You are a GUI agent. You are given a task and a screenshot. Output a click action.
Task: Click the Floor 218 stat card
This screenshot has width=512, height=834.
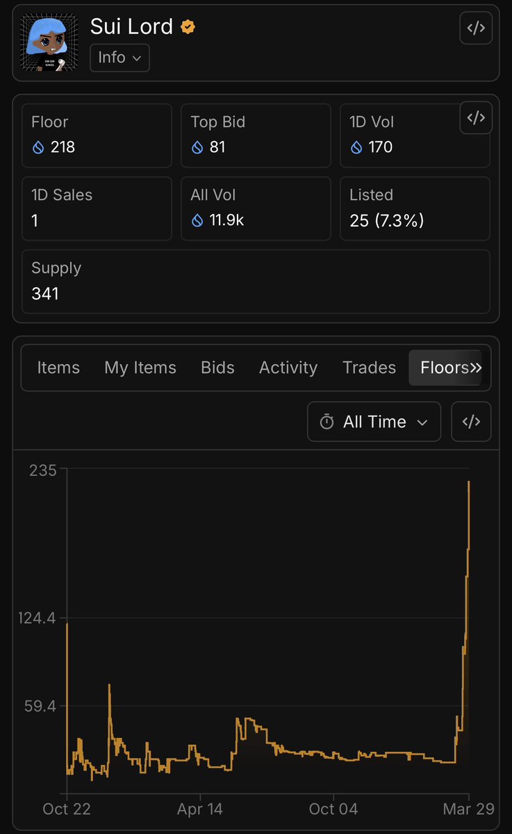tap(97, 136)
